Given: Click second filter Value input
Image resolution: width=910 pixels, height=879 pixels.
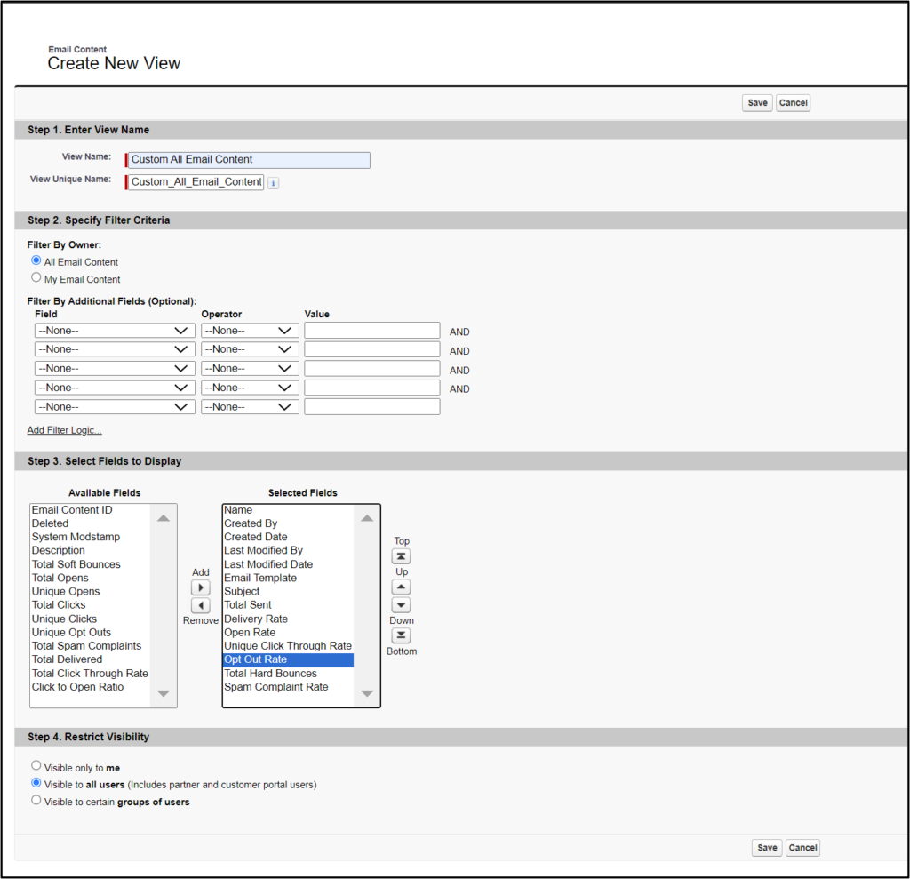Looking at the screenshot, I should pos(372,349).
